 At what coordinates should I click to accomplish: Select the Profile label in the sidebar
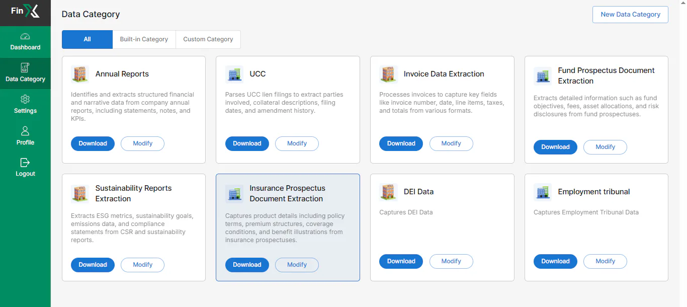[x=25, y=142]
